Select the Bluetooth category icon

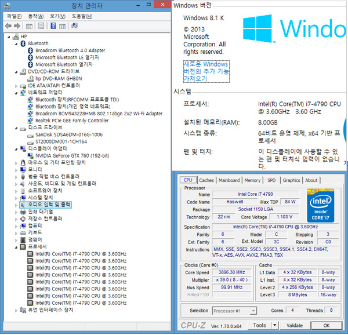[x=23, y=43]
